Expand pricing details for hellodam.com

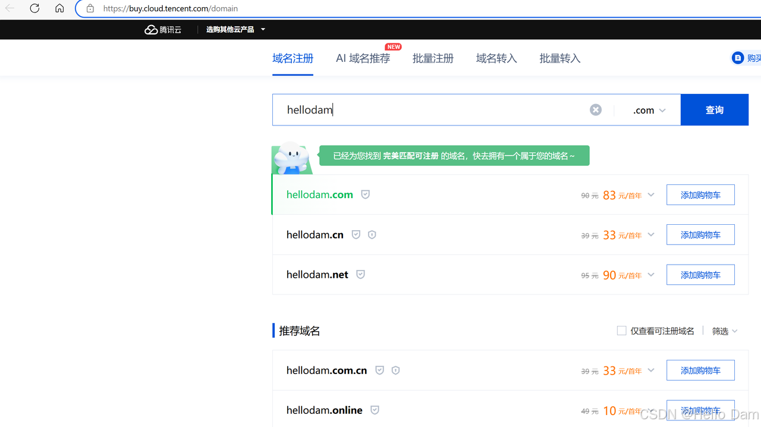[x=650, y=194]
